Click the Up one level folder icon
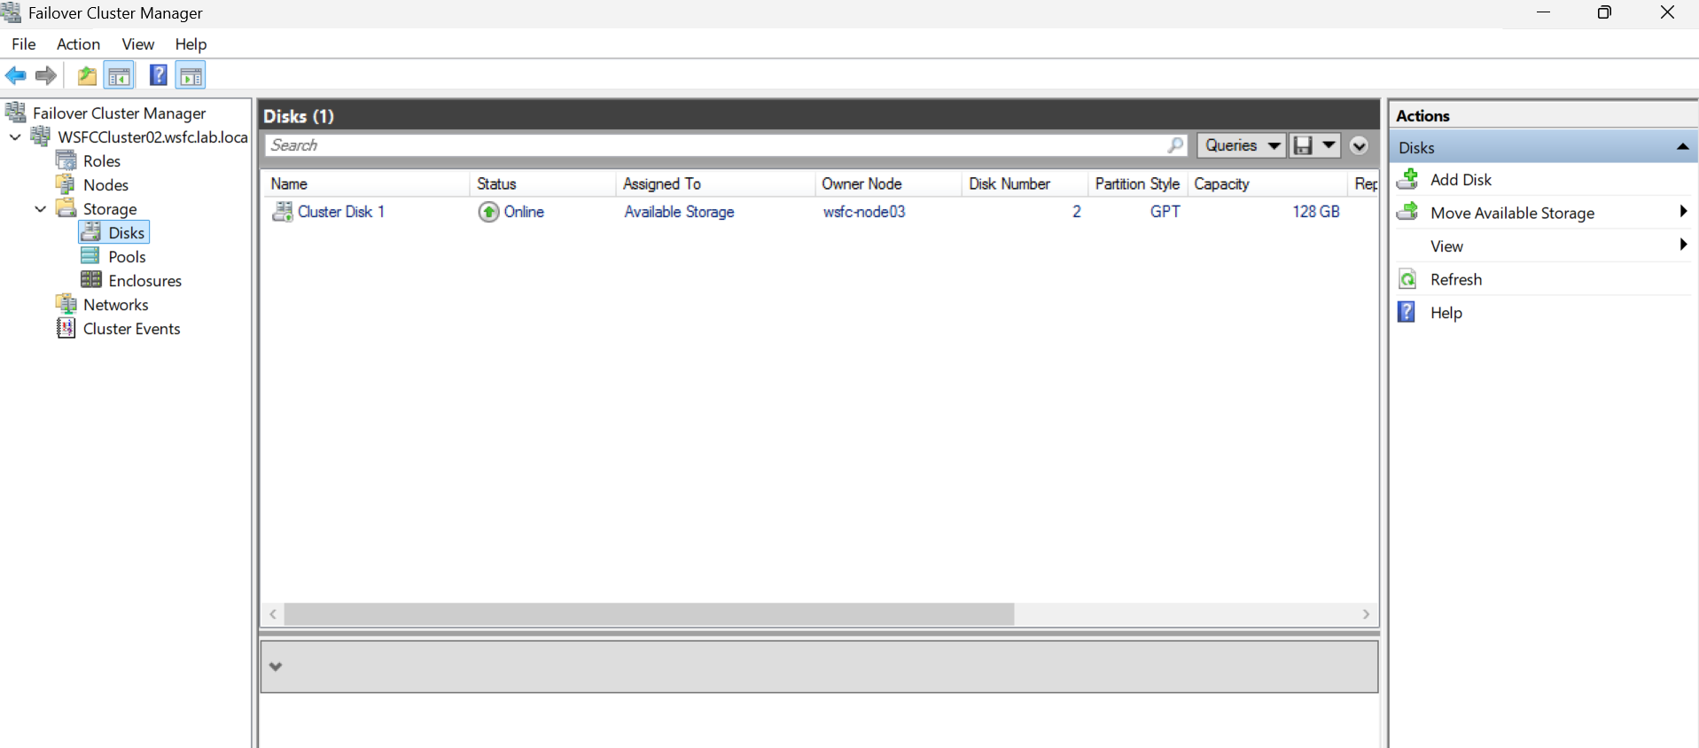1699x748 pixels. coord(87,76)
